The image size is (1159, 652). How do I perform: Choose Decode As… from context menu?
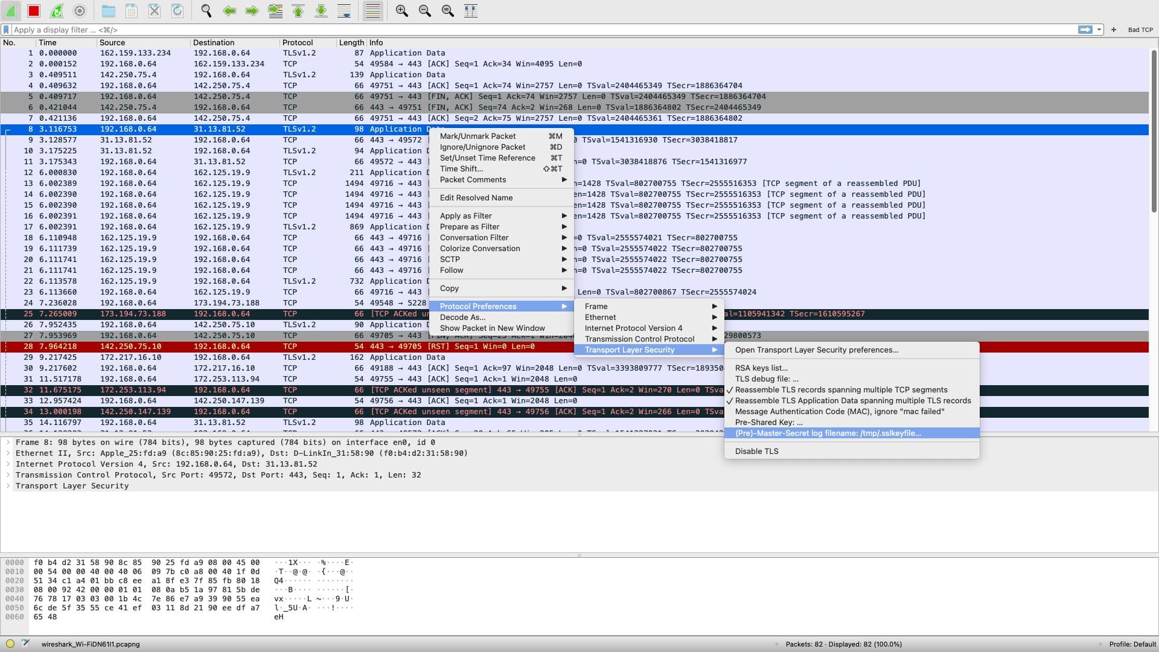(501, 318)
